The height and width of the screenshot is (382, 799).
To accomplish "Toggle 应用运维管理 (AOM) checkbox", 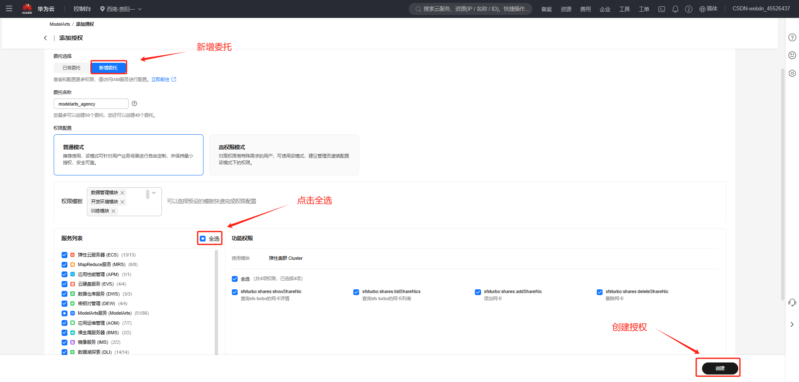I will tap(65, 323).
